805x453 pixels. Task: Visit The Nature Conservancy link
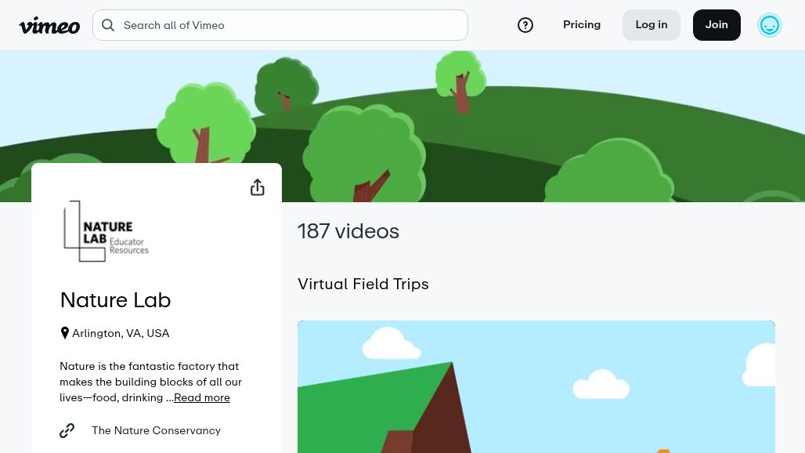point(156,430)
